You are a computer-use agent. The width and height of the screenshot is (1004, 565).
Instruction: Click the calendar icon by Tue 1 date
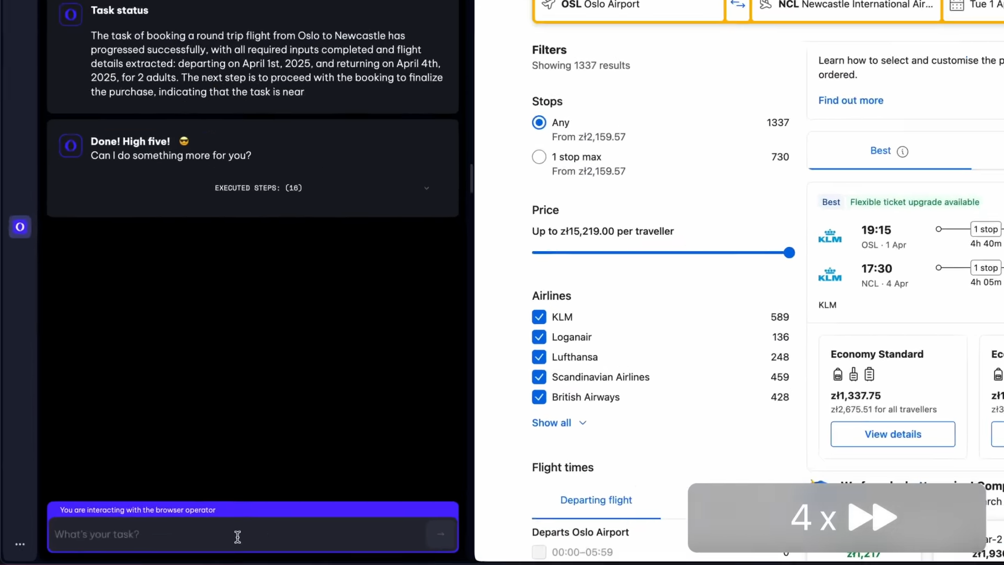coord(956,5)
